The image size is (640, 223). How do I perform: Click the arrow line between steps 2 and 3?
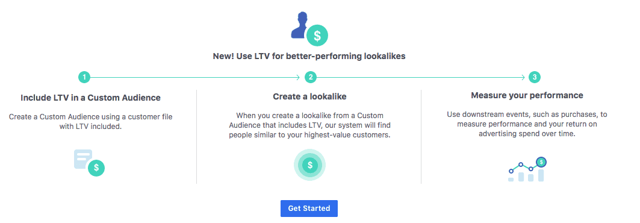(x=420, y=77)
